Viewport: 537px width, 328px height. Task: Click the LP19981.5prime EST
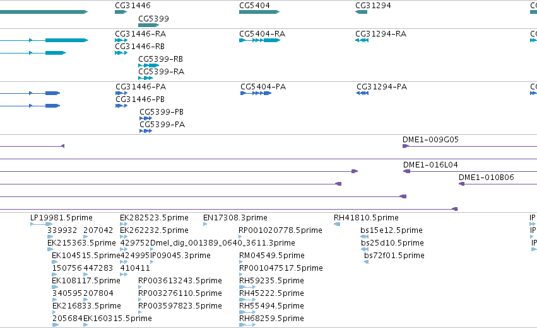(x=42, y=225)
